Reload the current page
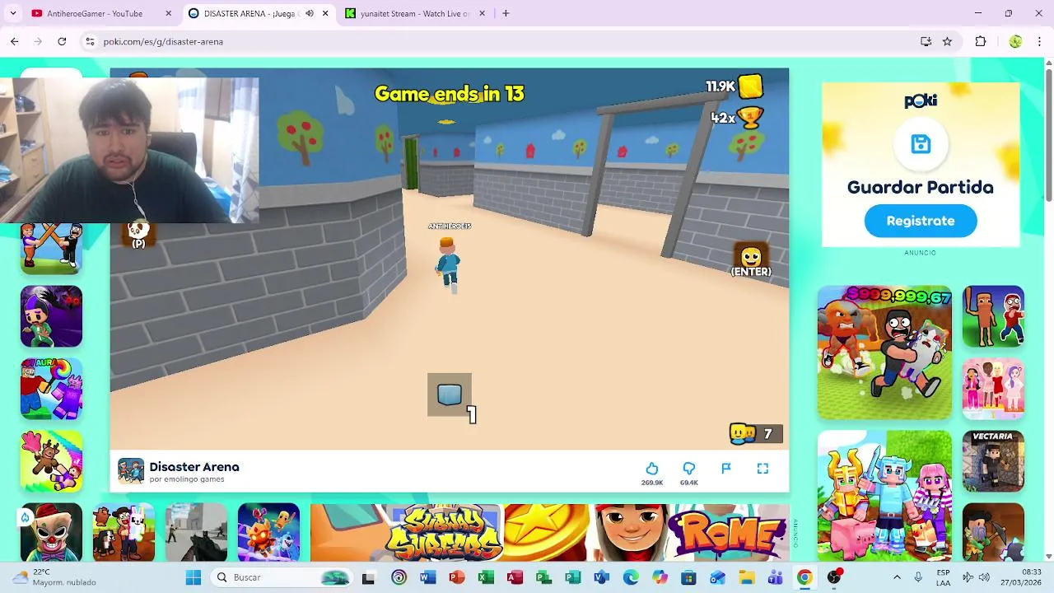1054x593 pixels. click(62, 41)
